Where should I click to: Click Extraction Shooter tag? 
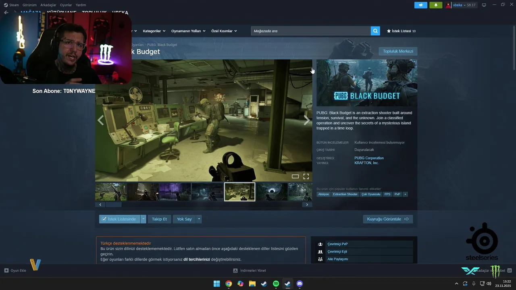coord(345,194)
